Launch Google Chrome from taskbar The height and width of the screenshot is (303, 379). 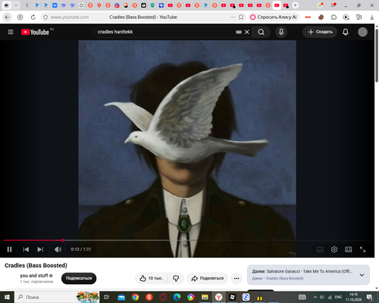click(x=135, y=297)
